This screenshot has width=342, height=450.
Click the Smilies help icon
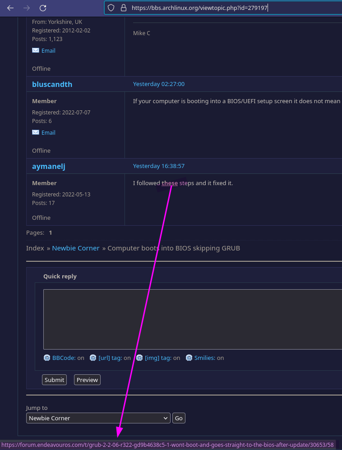point(189,358)
